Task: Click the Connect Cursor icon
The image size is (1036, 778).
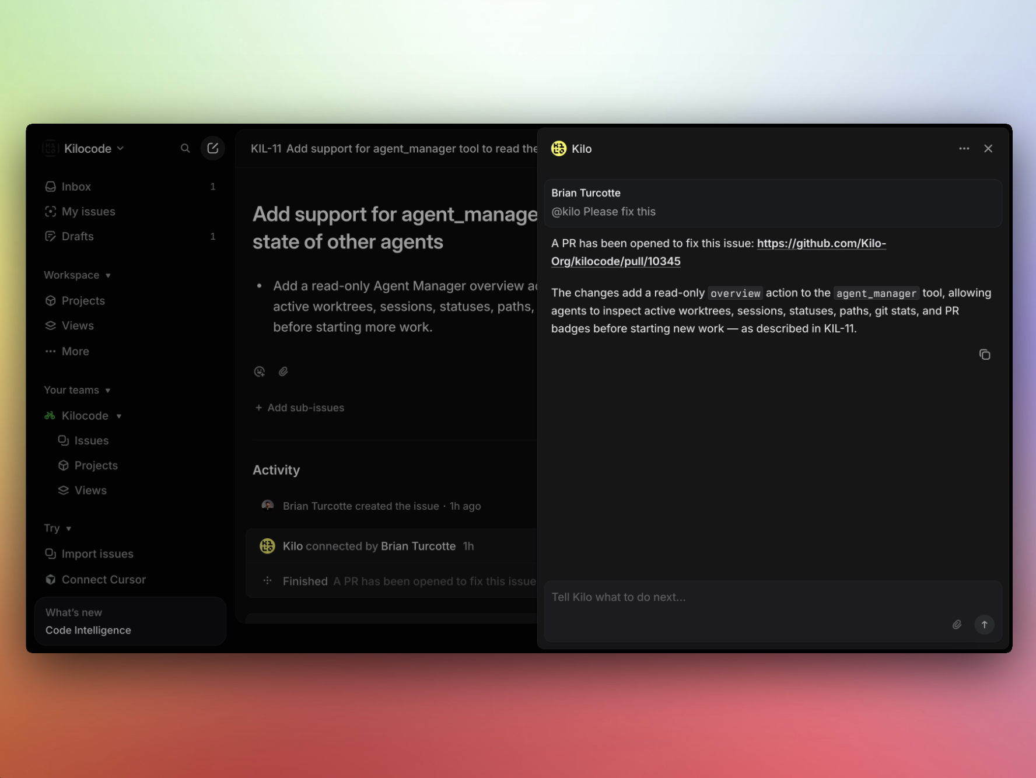Action: coord(51,580)
